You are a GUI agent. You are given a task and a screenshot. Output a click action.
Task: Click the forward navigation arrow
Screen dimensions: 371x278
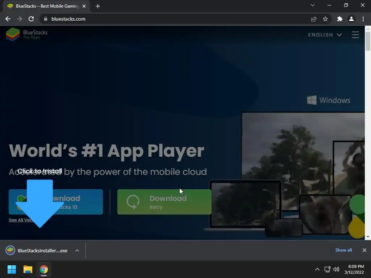pyautogui.click(x=20, y=19)
